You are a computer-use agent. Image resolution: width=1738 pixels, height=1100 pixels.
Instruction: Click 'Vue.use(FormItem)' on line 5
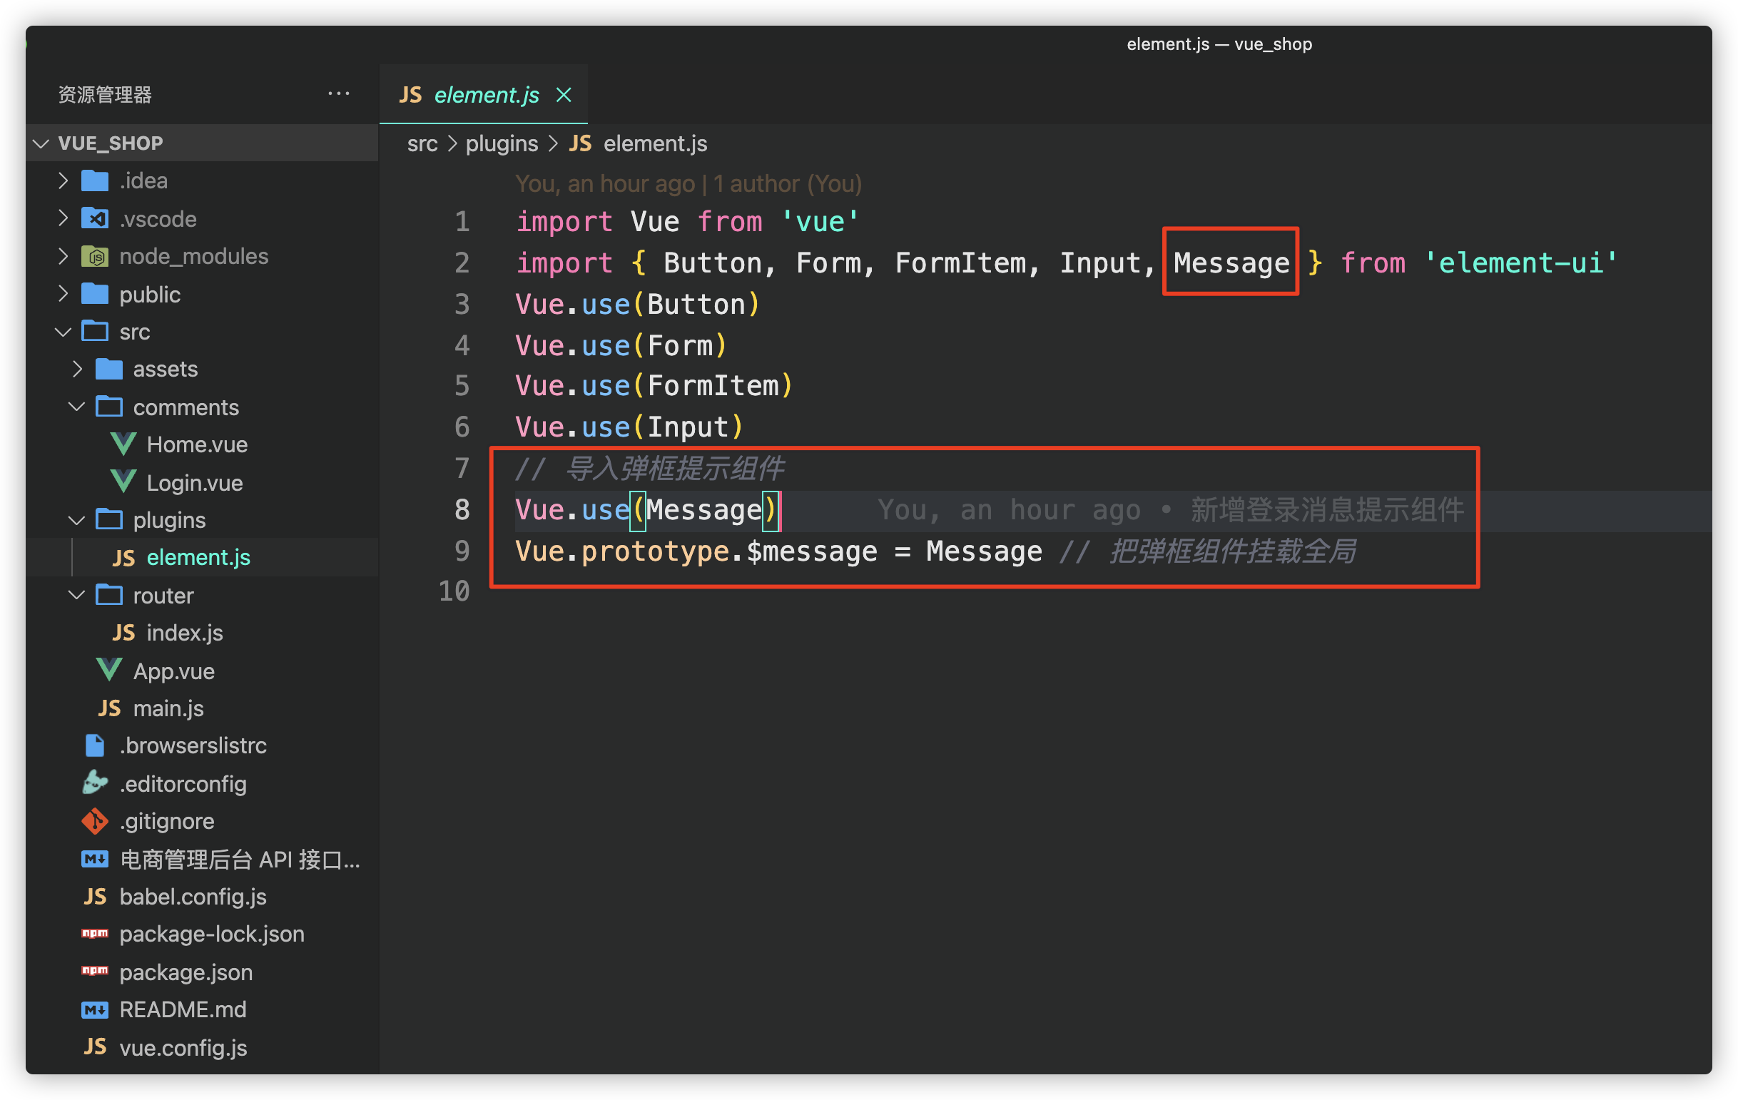coord(654,385)
